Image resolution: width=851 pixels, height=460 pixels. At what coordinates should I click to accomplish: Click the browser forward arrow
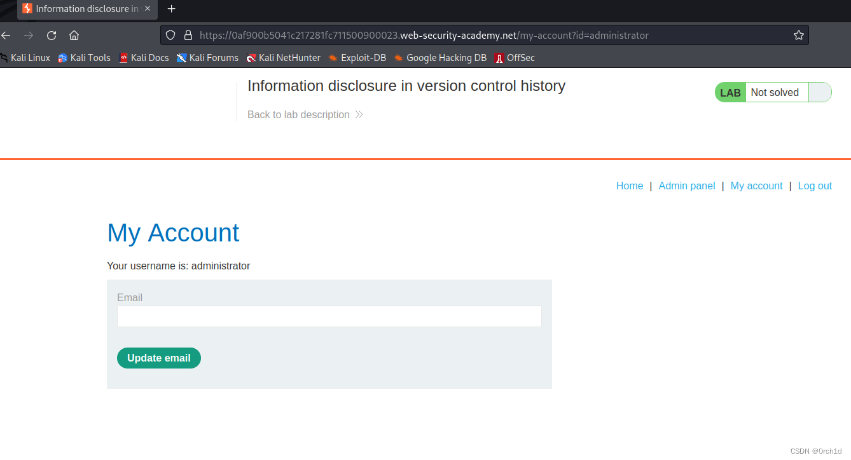tap(29, 36)
